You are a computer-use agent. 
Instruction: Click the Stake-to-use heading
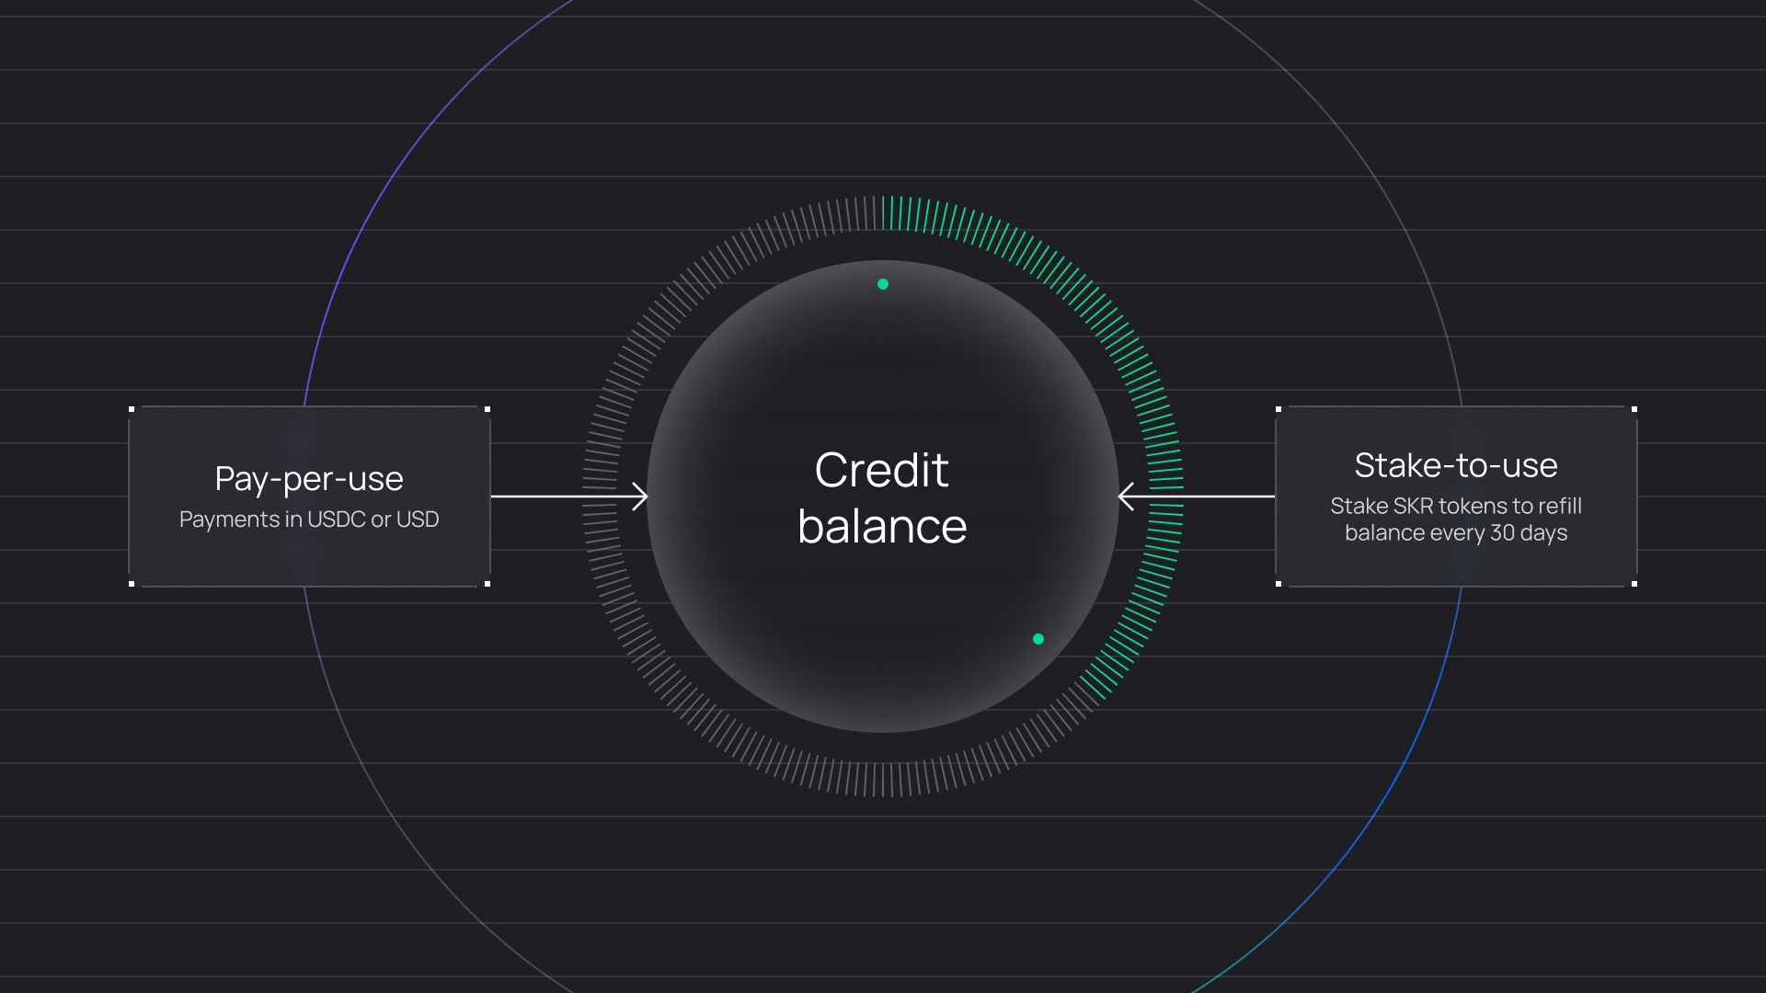1455,465
